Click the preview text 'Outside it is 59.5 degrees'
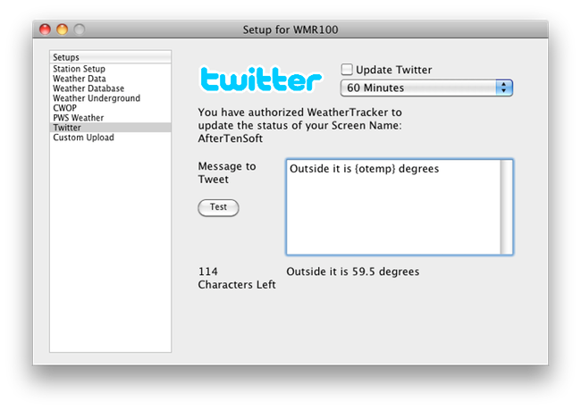Screen dimensions: 581x410 (x=353, y=272)
